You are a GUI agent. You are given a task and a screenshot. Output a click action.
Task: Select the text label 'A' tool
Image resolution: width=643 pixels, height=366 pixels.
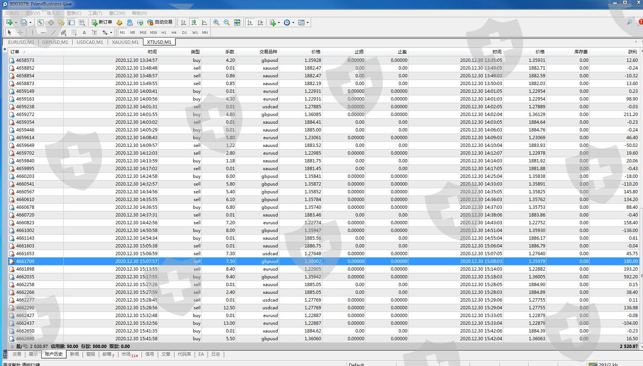click(x=84, y=32)
